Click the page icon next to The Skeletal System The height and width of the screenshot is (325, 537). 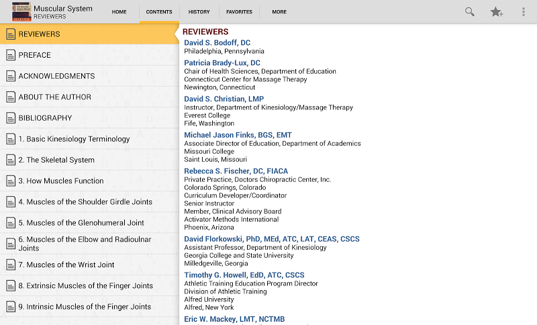11,160
